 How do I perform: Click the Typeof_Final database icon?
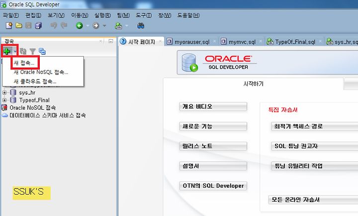pos(13,100)
